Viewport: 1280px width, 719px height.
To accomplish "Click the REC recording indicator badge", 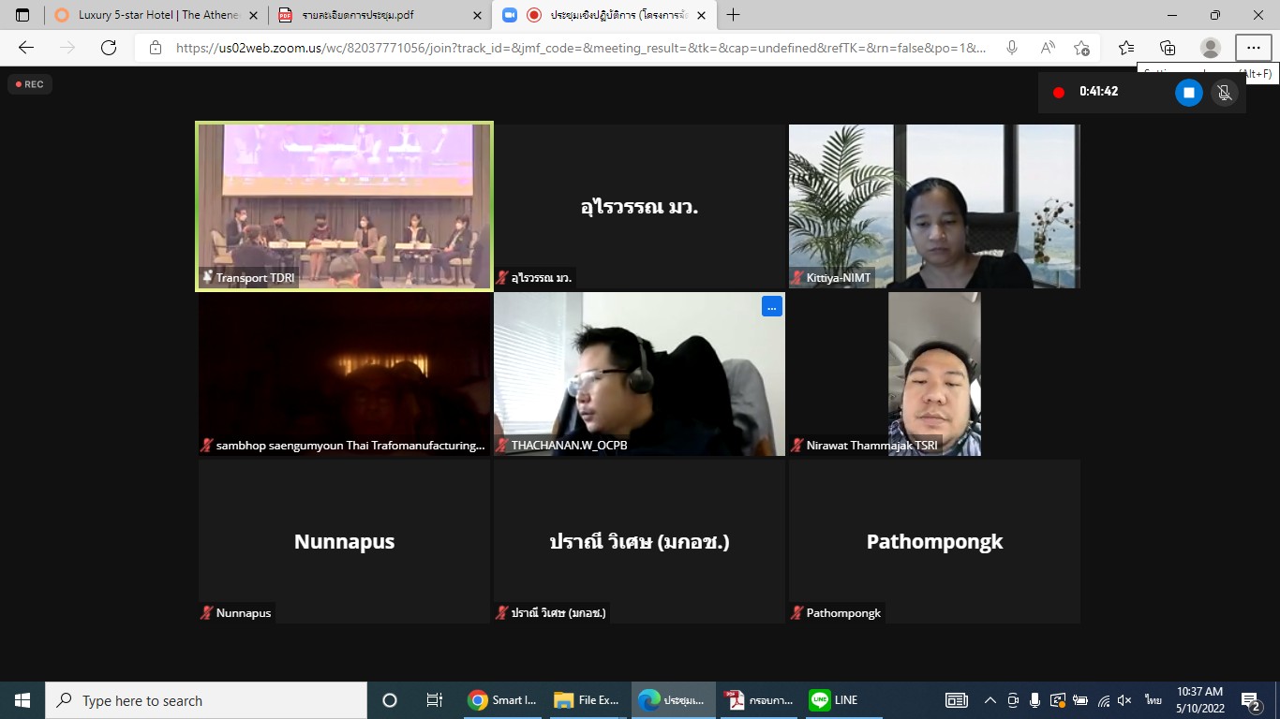I will click(x=30, y=84).
